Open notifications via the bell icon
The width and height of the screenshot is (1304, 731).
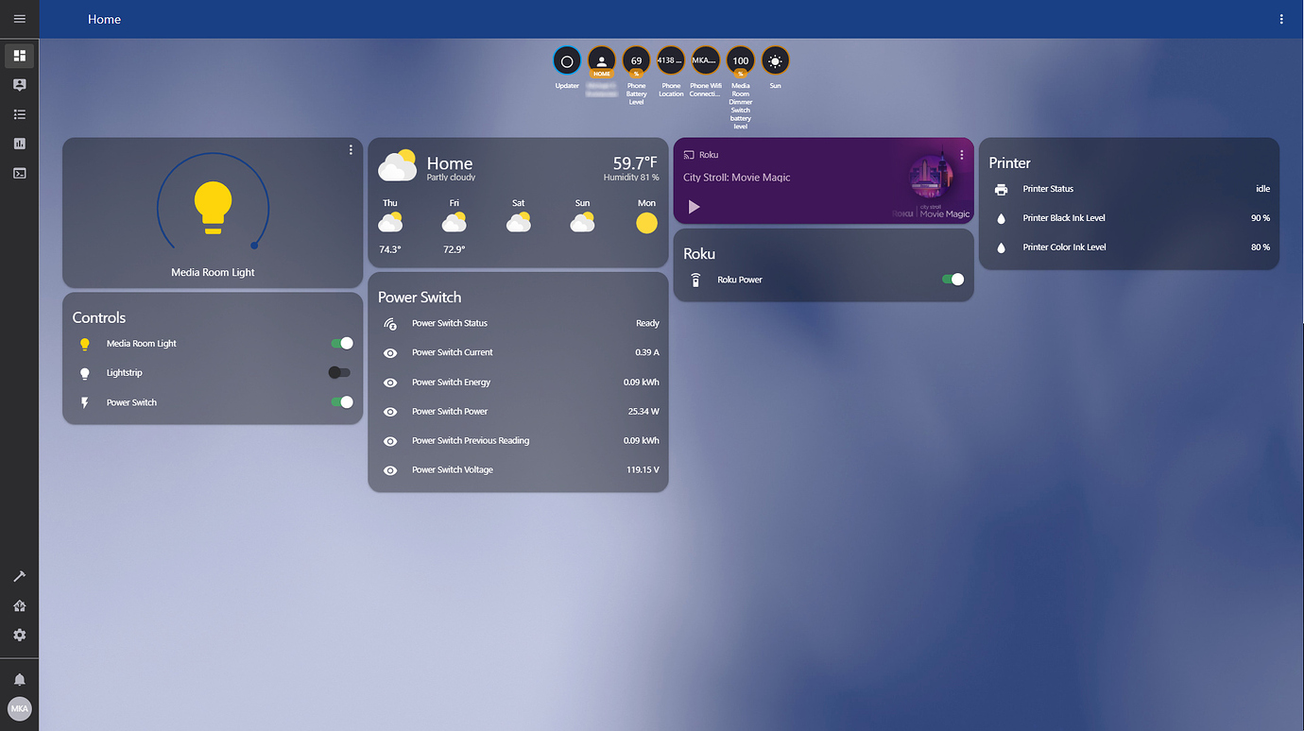click(19, 677)
